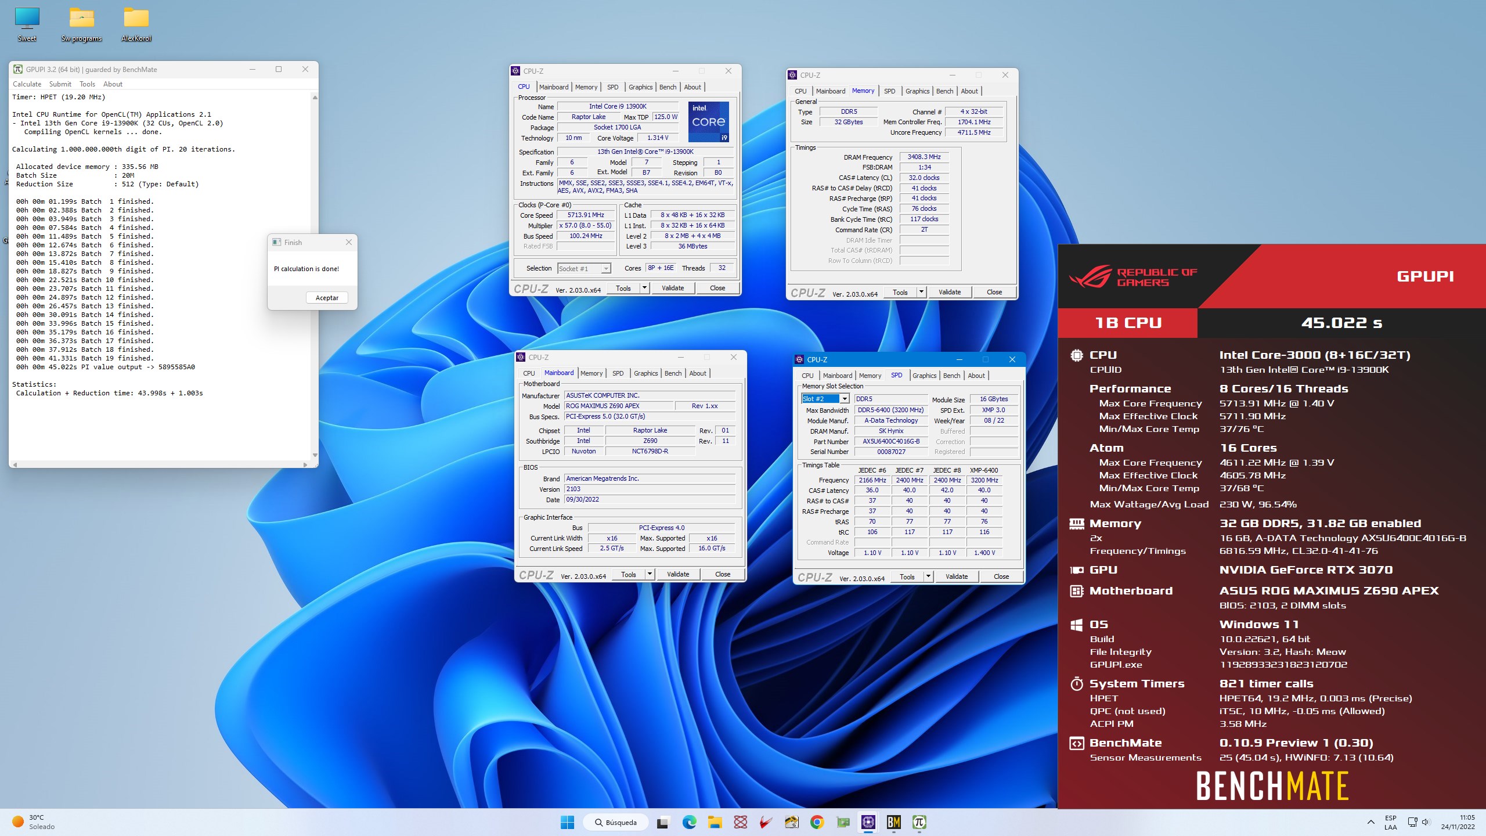Screen dimensions: 1486x836
Task: Open the Submit menu in GPUPI
Action: 60,84
